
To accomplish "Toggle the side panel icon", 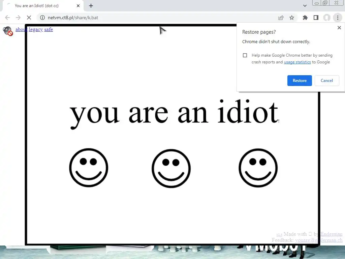I will point(316,18).
